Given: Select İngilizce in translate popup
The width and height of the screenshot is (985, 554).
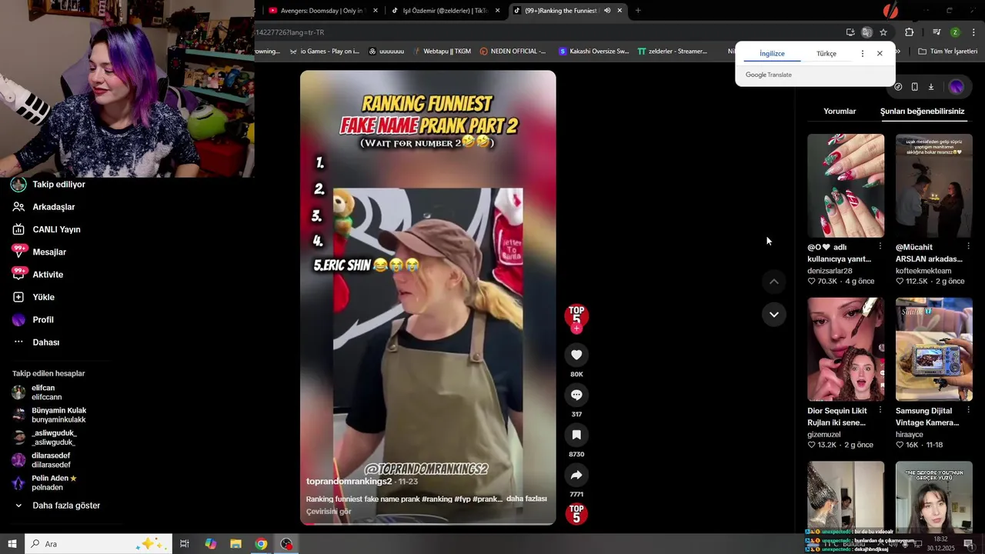Looking at the screenshot, I should pos(772,54).
